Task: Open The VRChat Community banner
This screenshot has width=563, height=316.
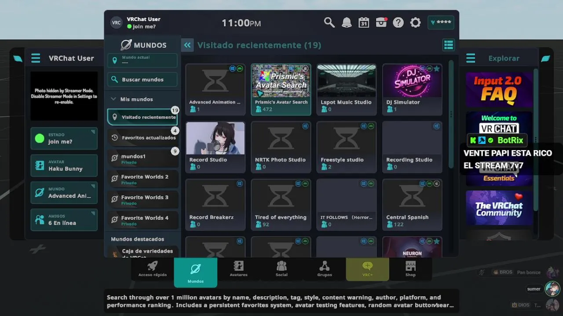Action: (499, 208)
